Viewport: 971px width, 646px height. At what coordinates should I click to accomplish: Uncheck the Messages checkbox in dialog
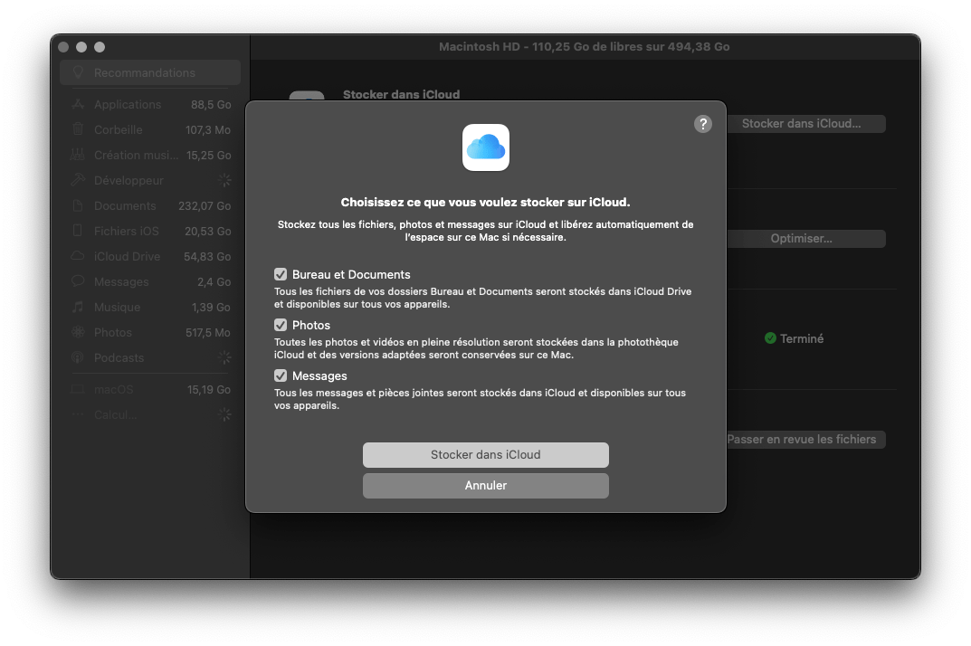(281, 376)
